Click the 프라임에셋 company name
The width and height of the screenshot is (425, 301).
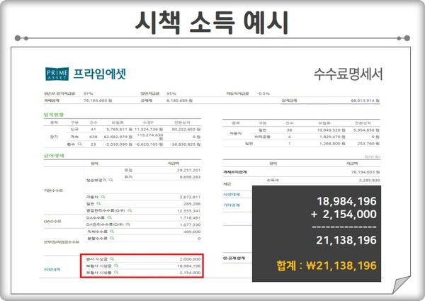pos(99,74)
